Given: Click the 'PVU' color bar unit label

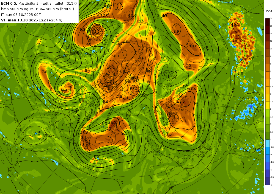Looking at the screenshot, I should point(269,11).
